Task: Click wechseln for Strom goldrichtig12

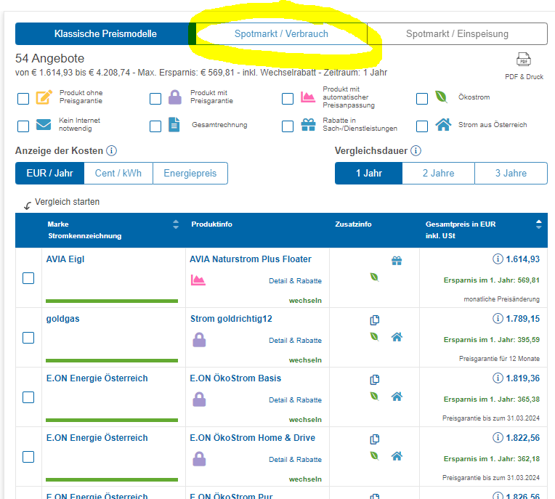Action: pos(305,360)
